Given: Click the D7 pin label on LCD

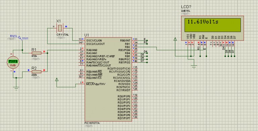Looking at the screenshot, I should click(x=234, y=38).
